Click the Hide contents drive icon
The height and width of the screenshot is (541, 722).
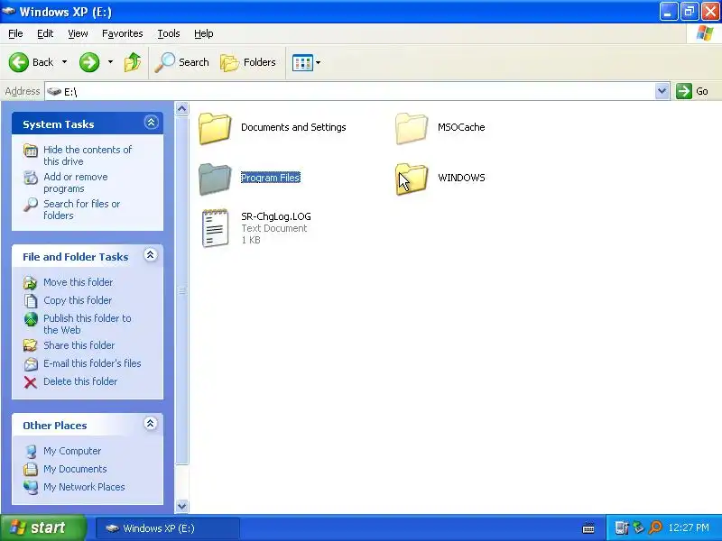(31, 151)
